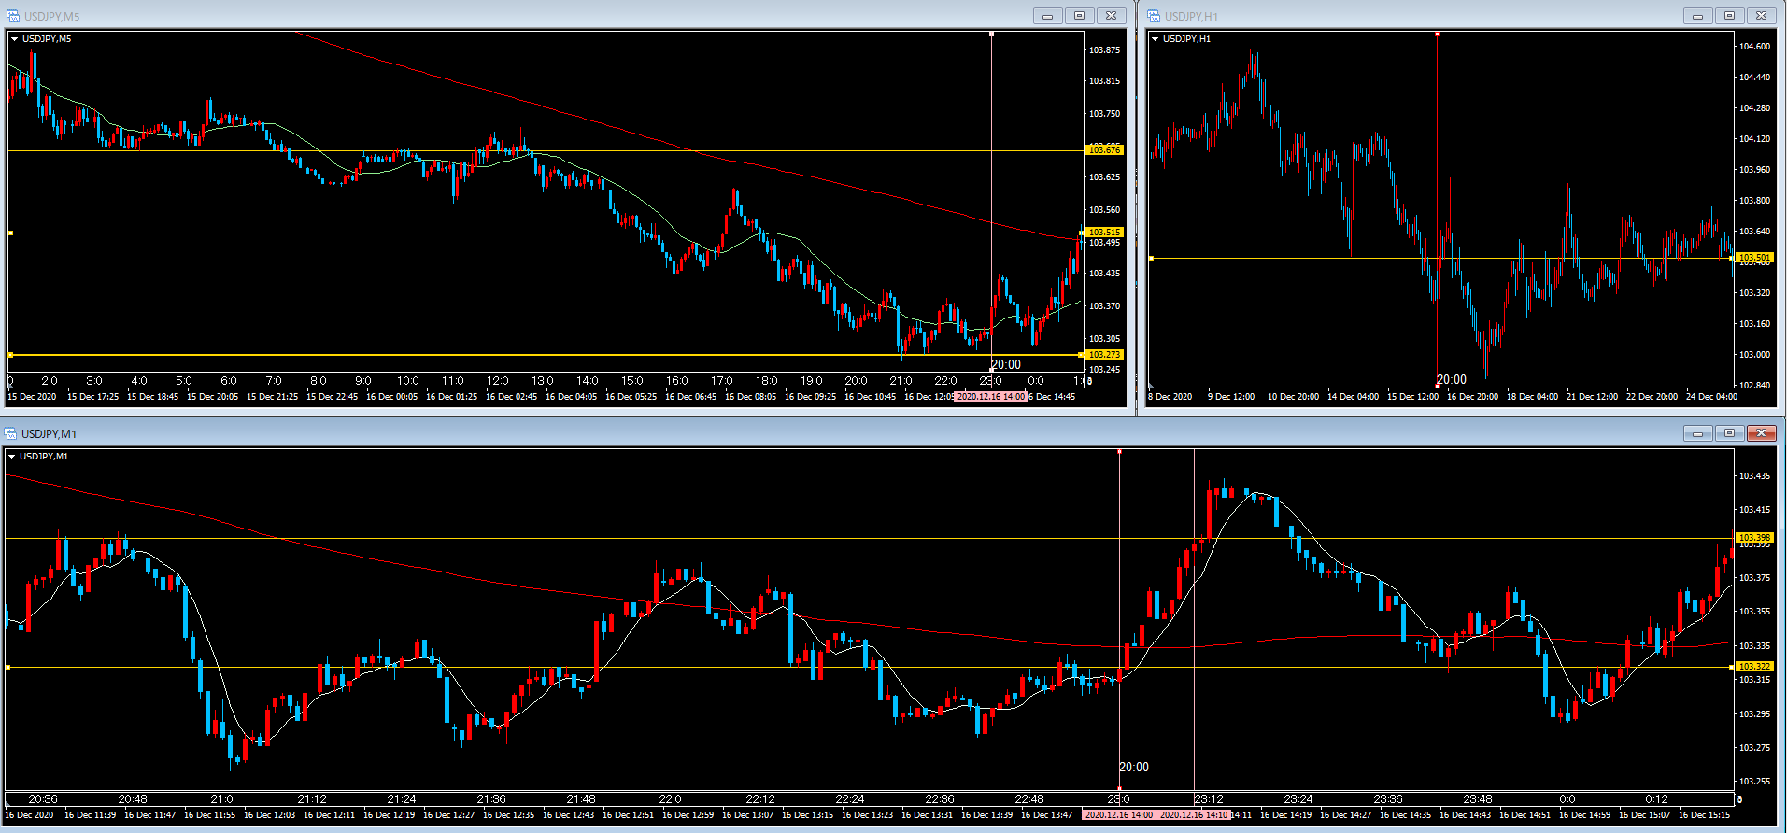Select the 103.322 price label on M1 chart
This screenshot has width=1787, height=833.
1753,667
